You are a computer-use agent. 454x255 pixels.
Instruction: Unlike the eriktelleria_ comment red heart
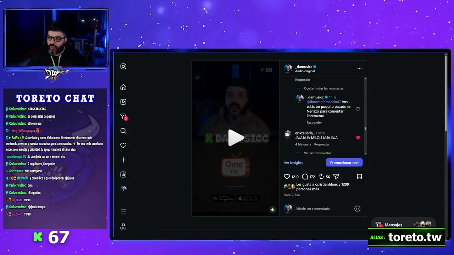point(358,138)
